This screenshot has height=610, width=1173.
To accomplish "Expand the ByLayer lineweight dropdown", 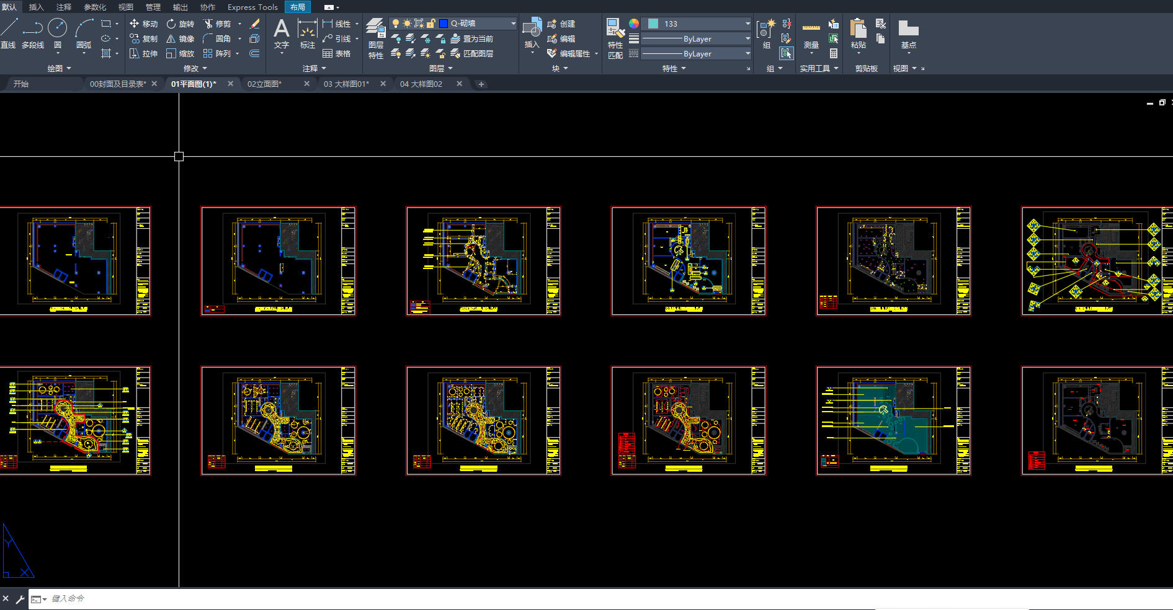I will pos(747,38).
